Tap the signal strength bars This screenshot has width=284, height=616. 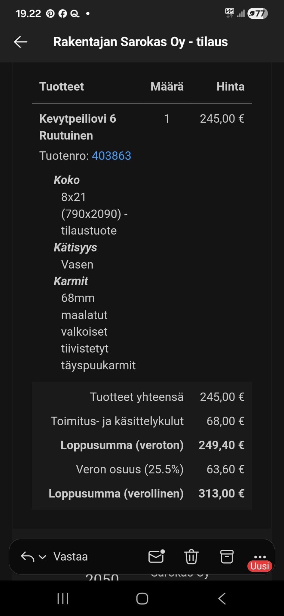pos(241,13)
